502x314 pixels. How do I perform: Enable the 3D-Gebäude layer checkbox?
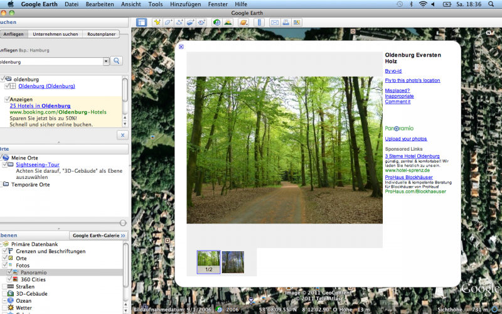(4, 293)
